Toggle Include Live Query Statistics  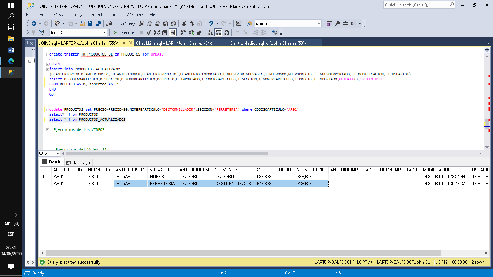tap(192, 32)
